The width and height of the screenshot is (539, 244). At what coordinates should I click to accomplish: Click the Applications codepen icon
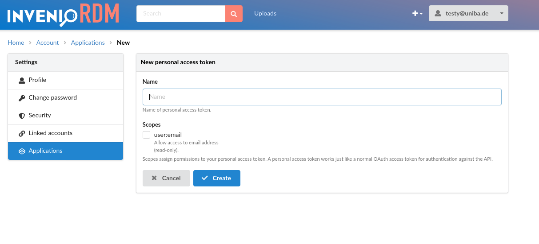pyautogui.click(x=22, y=151)
